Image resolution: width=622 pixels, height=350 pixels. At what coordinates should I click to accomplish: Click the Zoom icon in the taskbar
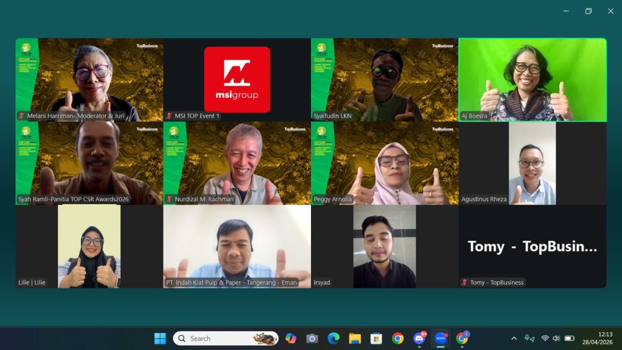click(440, 338)
